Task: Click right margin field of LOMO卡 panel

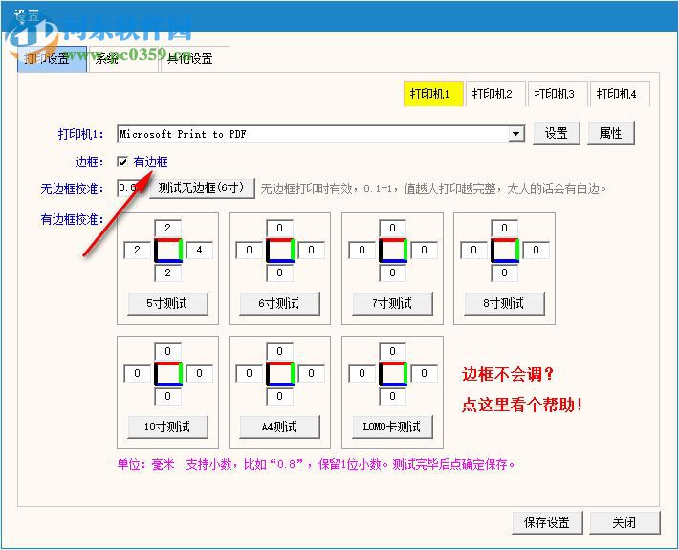Action: 424,373
